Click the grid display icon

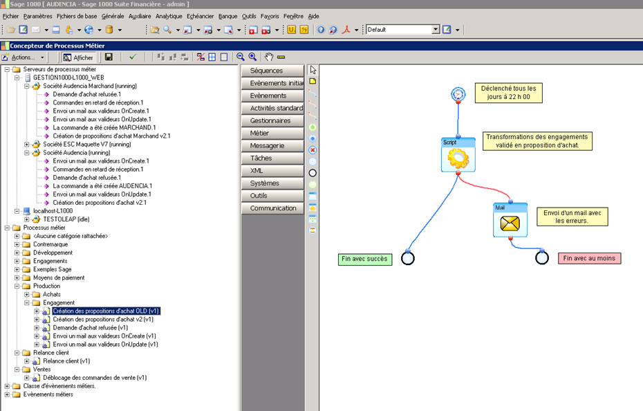pyautogui.click(x=212, y=57)
